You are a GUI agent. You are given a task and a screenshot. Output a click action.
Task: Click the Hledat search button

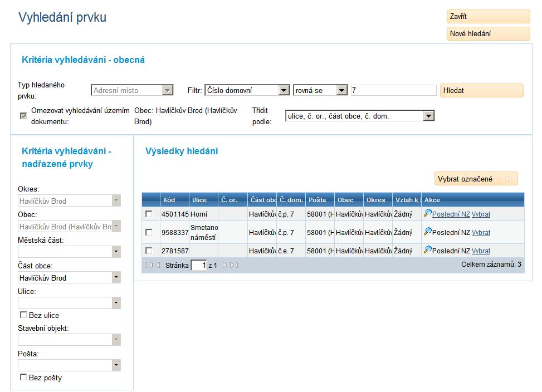tap(481, 91)
